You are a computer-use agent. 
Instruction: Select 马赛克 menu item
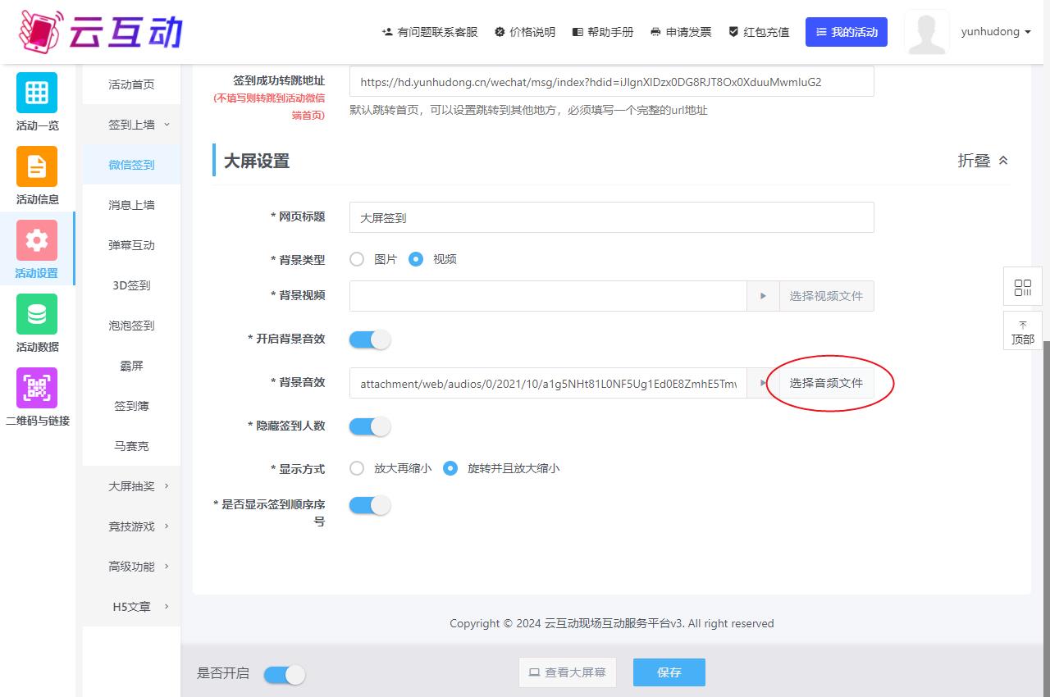click(x=131, y=446)
